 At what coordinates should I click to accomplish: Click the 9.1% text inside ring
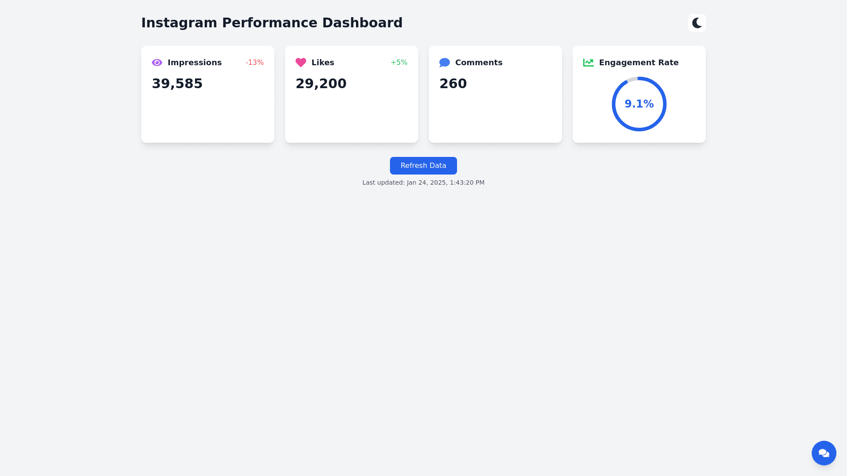click(639, 104)
